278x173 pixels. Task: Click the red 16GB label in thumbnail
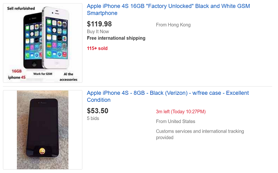(17, 71)
